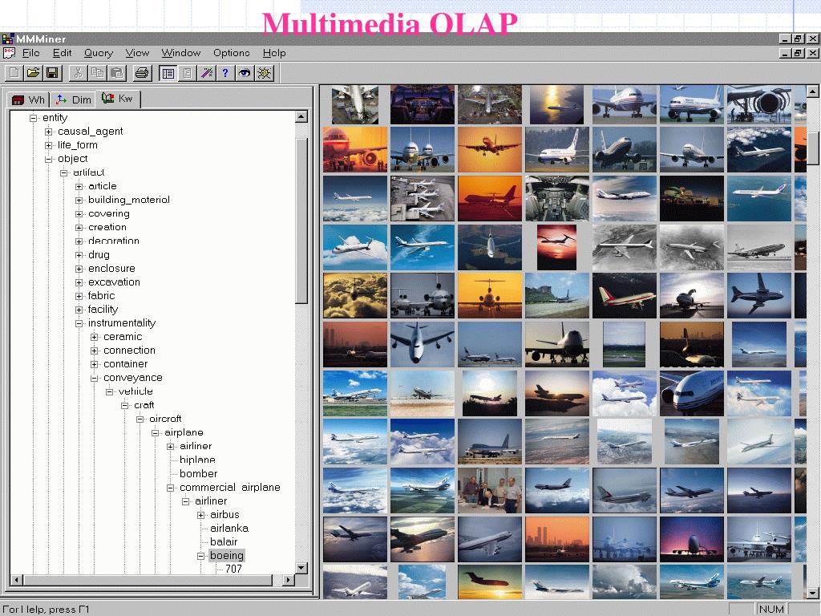Click the tree panel scroll down arrow
Image resolution: width=821 pixels, height=616 pixels.
pyautogui.click(x=301, y=568)
